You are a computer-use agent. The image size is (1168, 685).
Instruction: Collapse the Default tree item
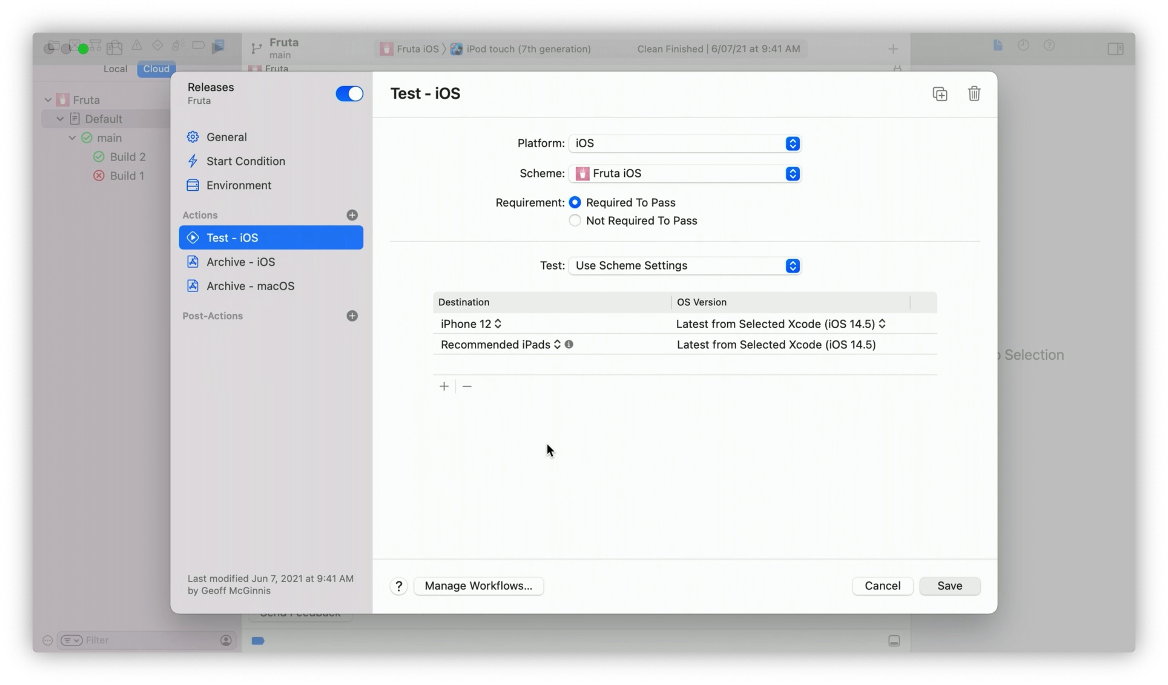pyautogui.click(x=59, y=118)
